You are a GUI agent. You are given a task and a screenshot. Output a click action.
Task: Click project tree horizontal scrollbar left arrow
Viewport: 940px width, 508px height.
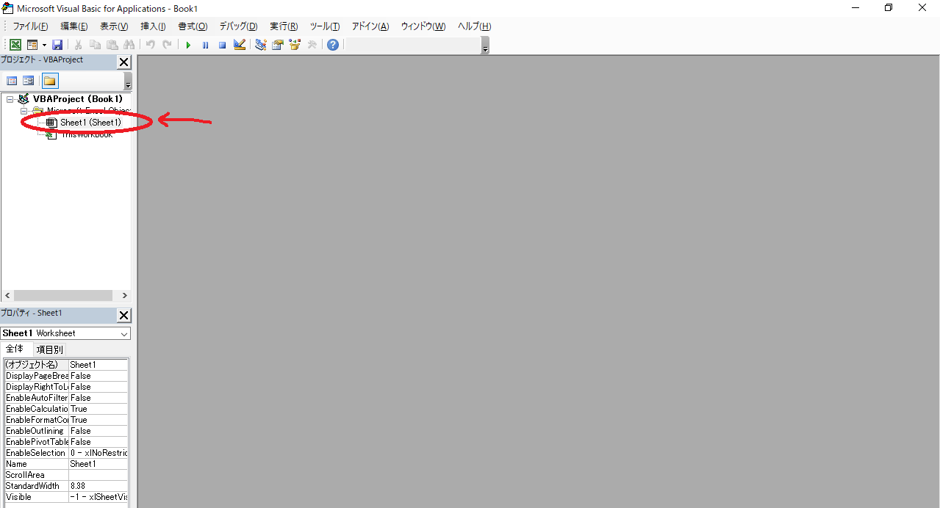[x=7, y=296]
